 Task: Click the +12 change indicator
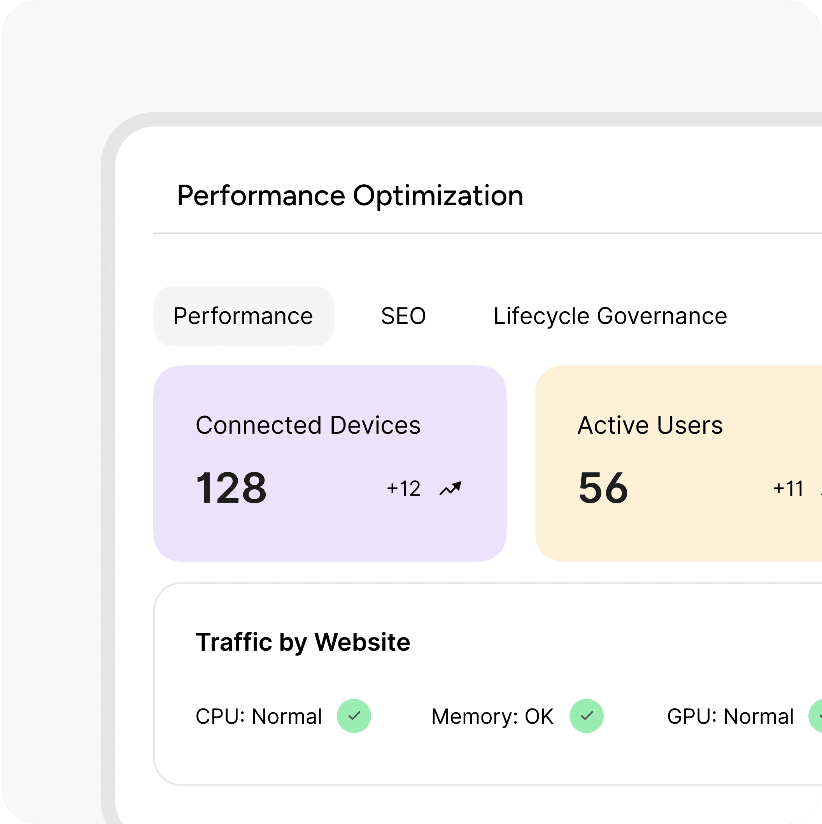pyautogui.click(x=403, y=489)
